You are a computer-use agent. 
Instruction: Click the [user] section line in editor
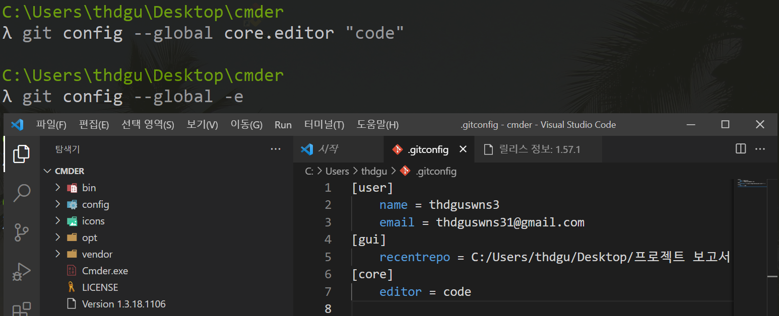tap(372, 188)
